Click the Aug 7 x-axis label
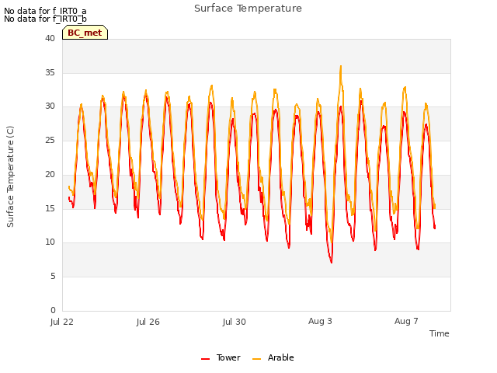497x373 pixels. coord(406,321)
